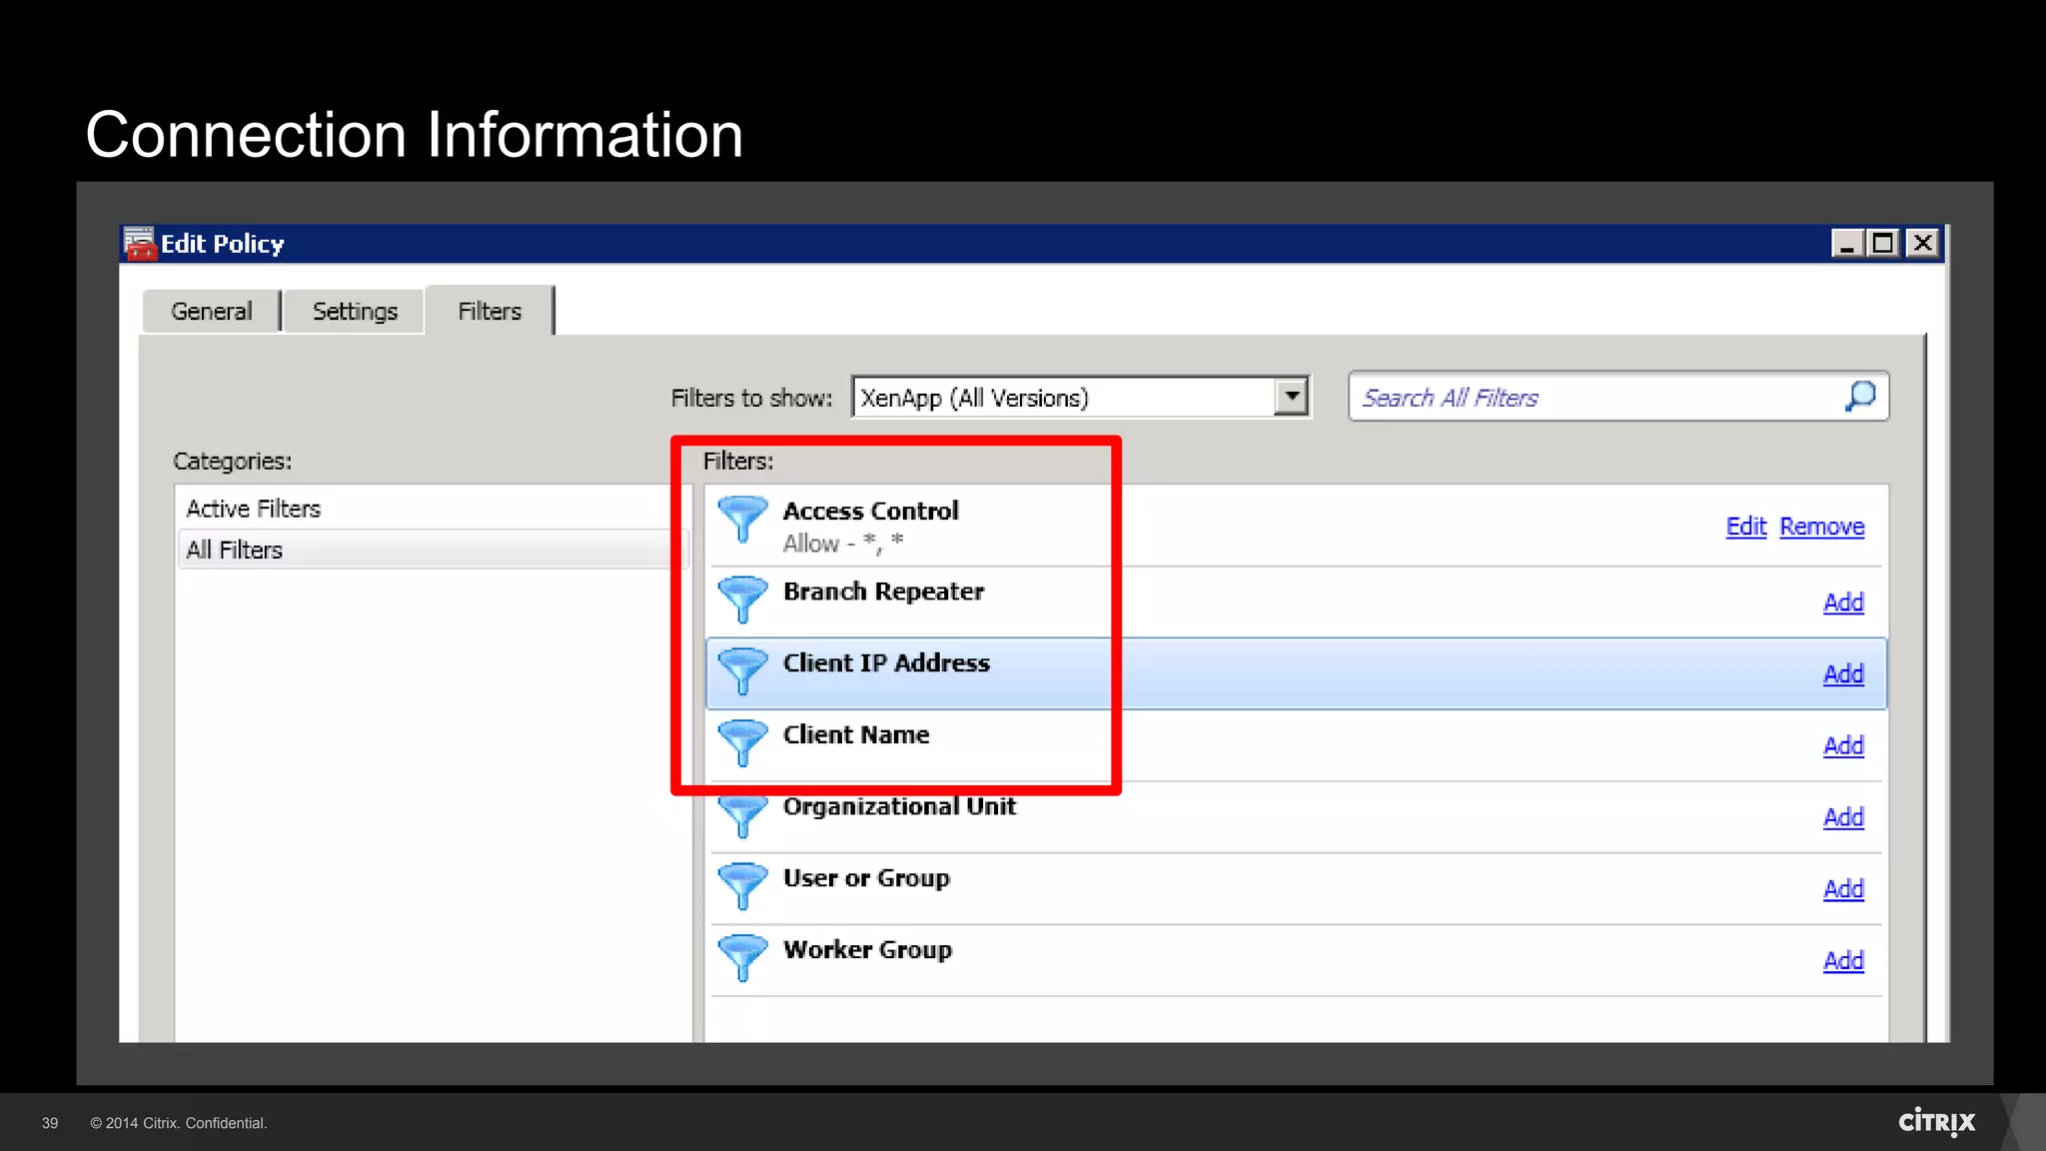The height and width of the screenshot is (1151, 2046).
Task: Add a Worker Group filter
Action: [1843, 962]
